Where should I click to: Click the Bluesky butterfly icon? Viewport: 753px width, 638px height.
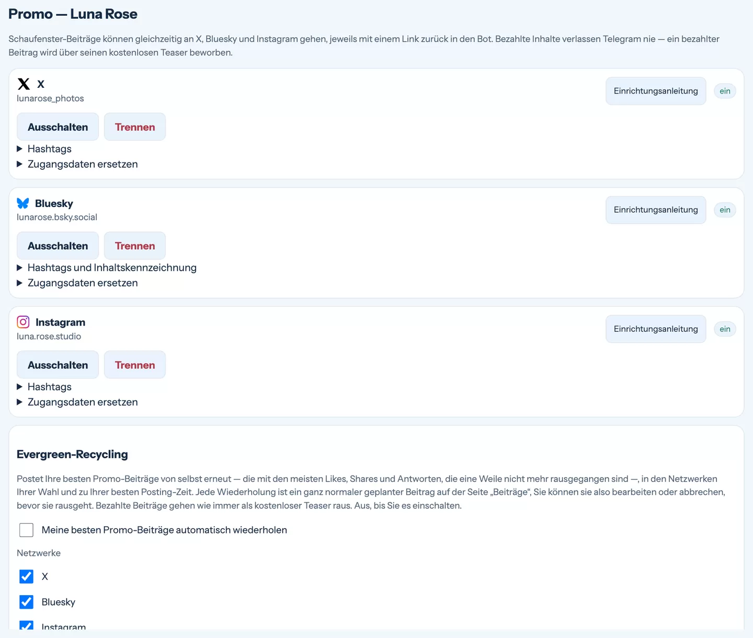(23, 203)
